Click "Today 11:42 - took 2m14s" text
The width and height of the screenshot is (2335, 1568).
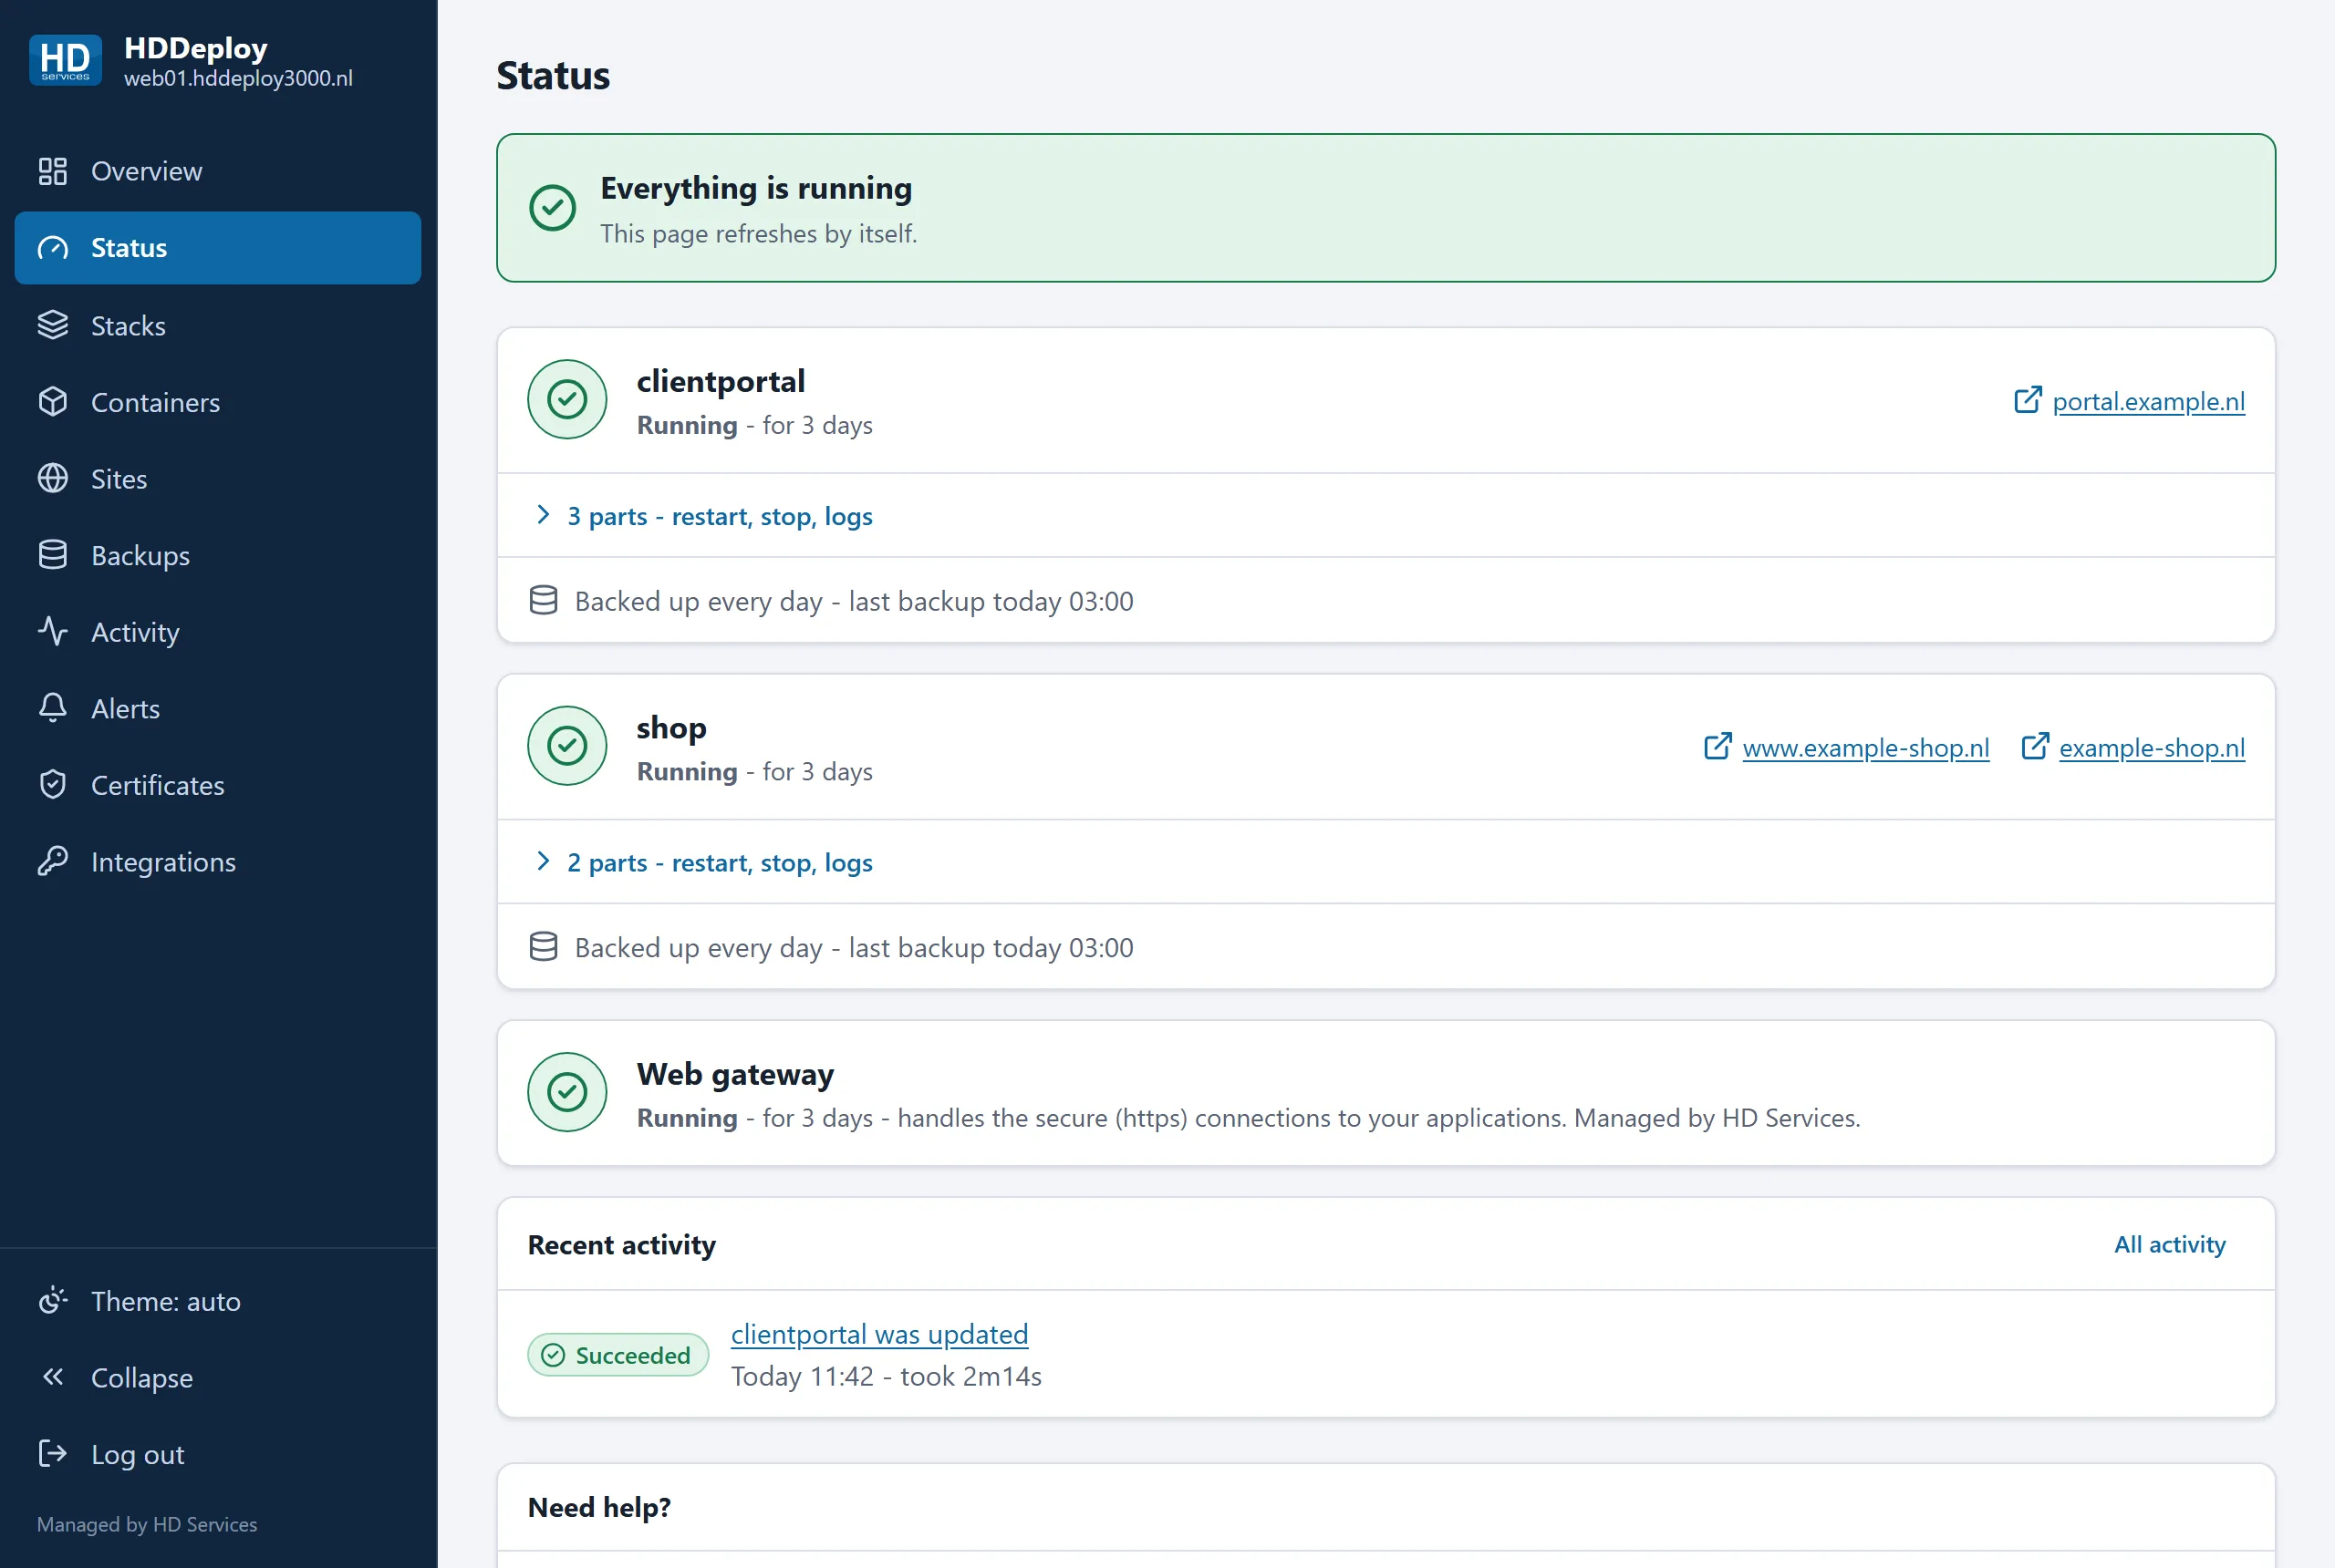[x=886, y=1376]
